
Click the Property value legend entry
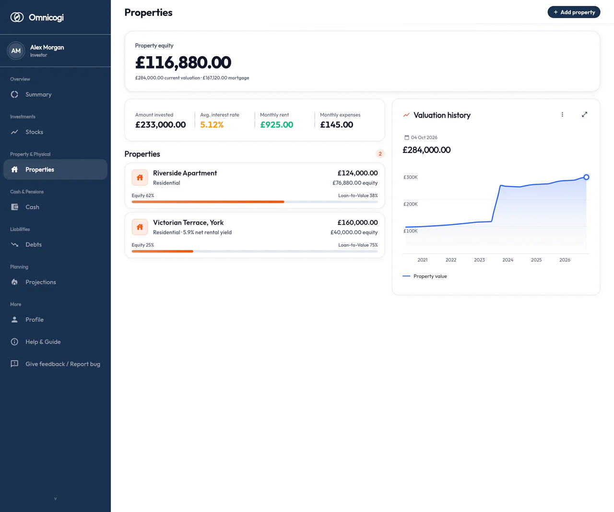click(x=425, y=276)
